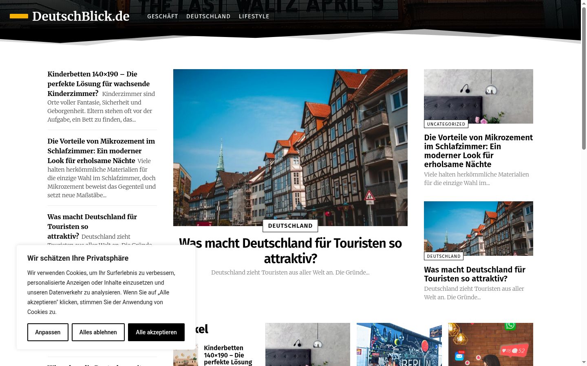The height and width of the screenshot is (366, 587).
Task: Open featured headline Was macht Deutschland für Touristen so attraktiv?
Action: point(290,251)
